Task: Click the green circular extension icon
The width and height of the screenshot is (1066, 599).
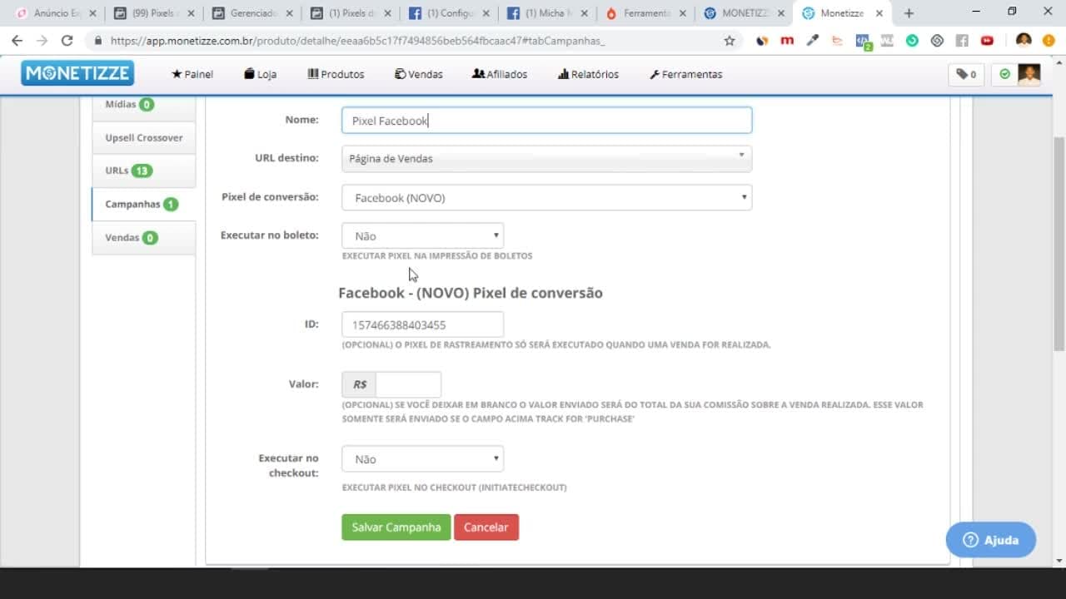Action: point(912,40)
